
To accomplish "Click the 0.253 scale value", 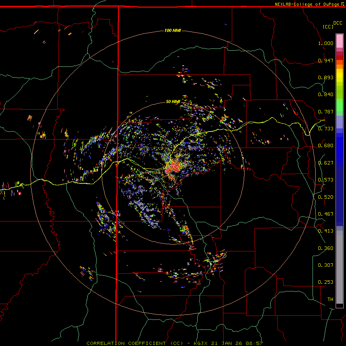I will pos(326,282).
